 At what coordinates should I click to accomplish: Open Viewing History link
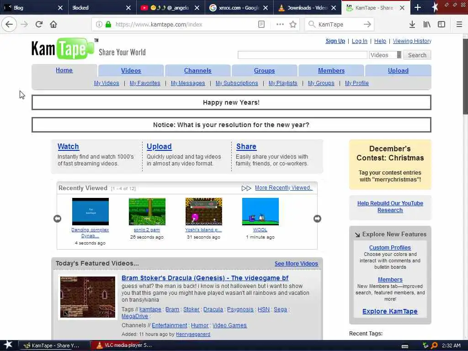(x=412, y=41)
